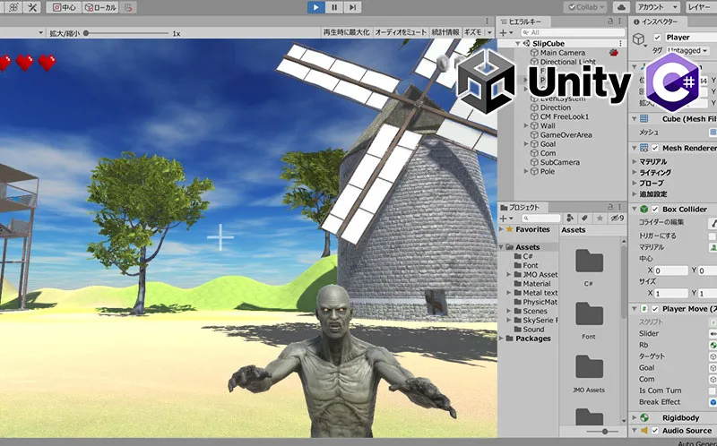Open the ギズモ dropdown arrow
The height and width of the screenshot is (446, 717).
(x=489, y=32)
